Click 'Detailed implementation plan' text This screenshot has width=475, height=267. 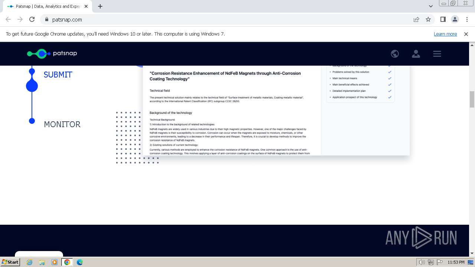tap(349, 91)
